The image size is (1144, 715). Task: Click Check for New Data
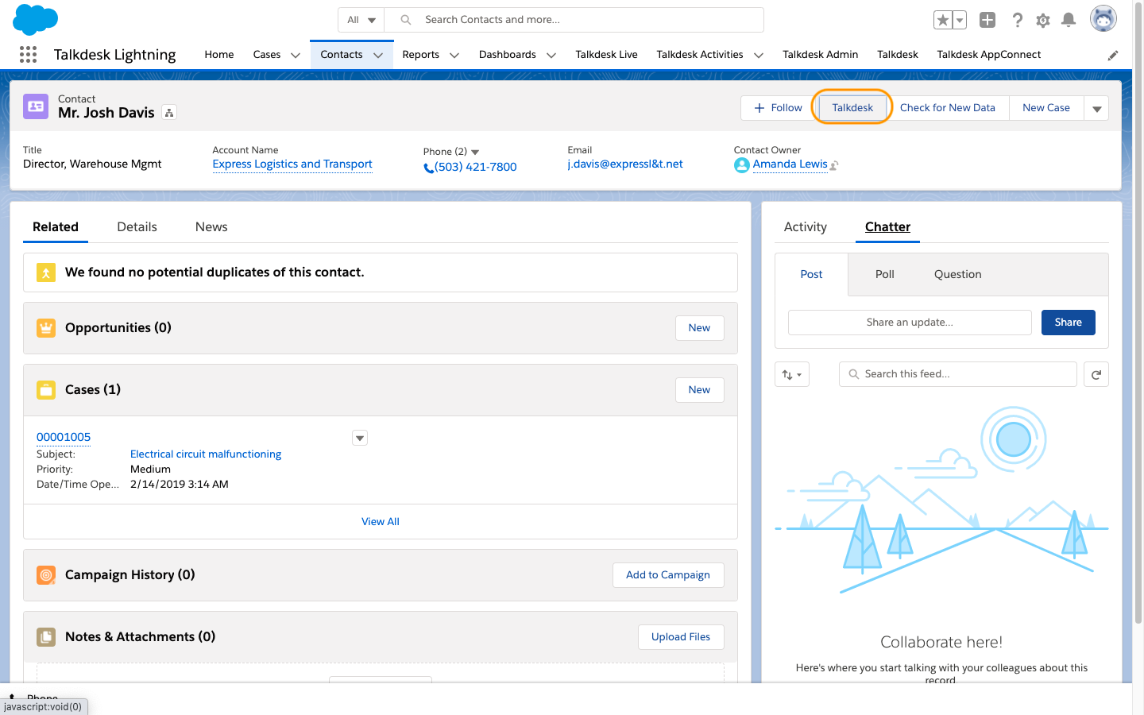948,108
